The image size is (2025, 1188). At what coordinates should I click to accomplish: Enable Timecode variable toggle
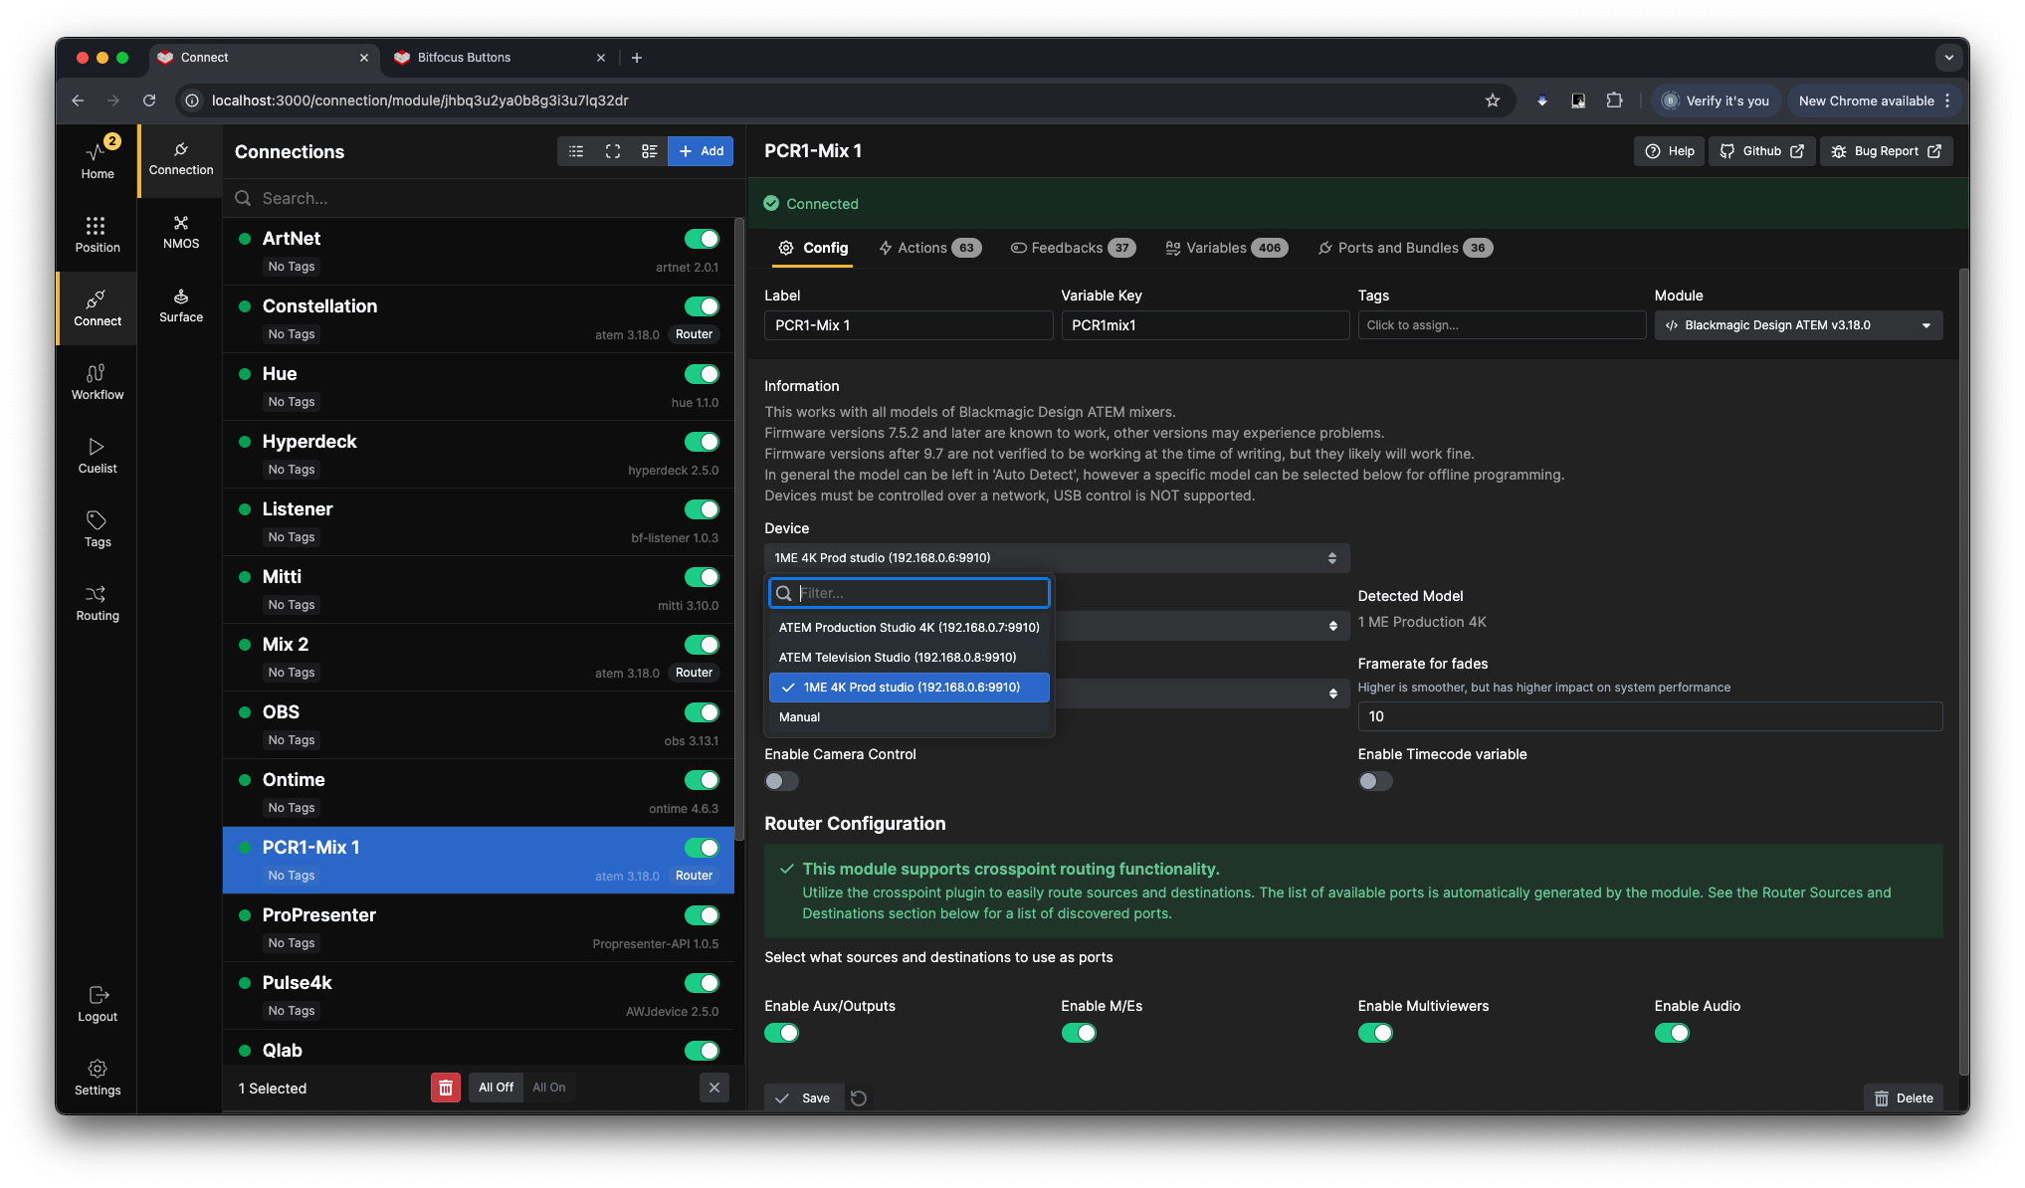(1375, 781)
